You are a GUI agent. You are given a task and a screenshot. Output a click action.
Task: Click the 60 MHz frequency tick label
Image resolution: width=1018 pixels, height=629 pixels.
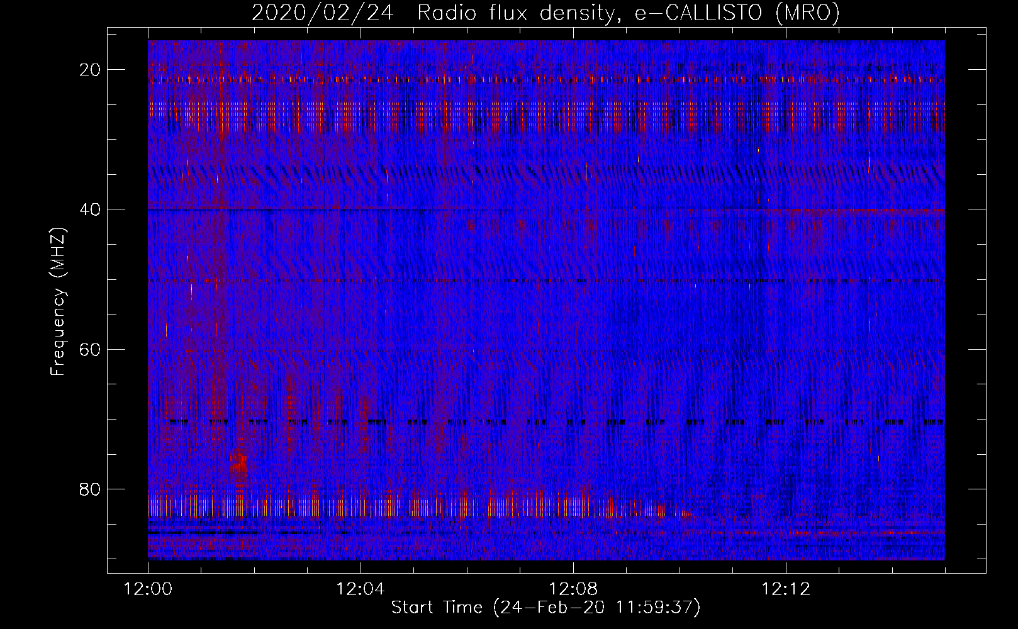tap(91, 349)
